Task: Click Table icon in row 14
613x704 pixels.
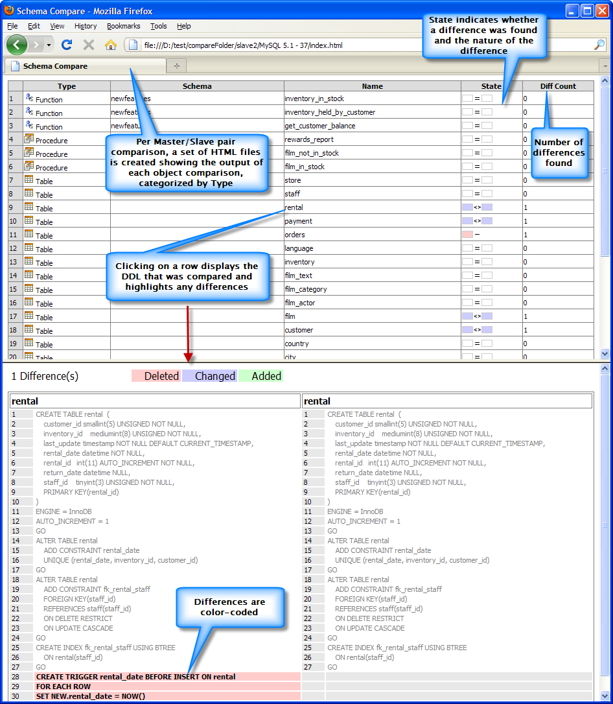Action: tap(29, 274)
